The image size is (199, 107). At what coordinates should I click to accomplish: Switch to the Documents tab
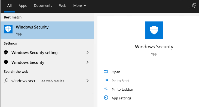pyautogui.click(x=43, y=6)
